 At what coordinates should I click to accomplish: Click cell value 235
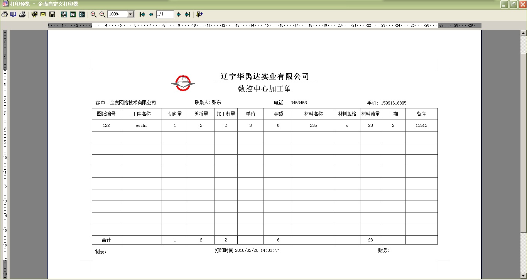pos(313,126)
